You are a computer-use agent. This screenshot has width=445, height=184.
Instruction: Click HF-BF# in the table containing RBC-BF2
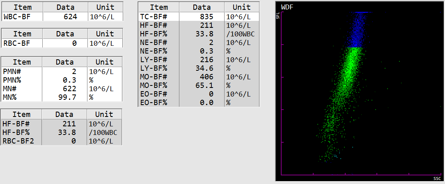16,124
